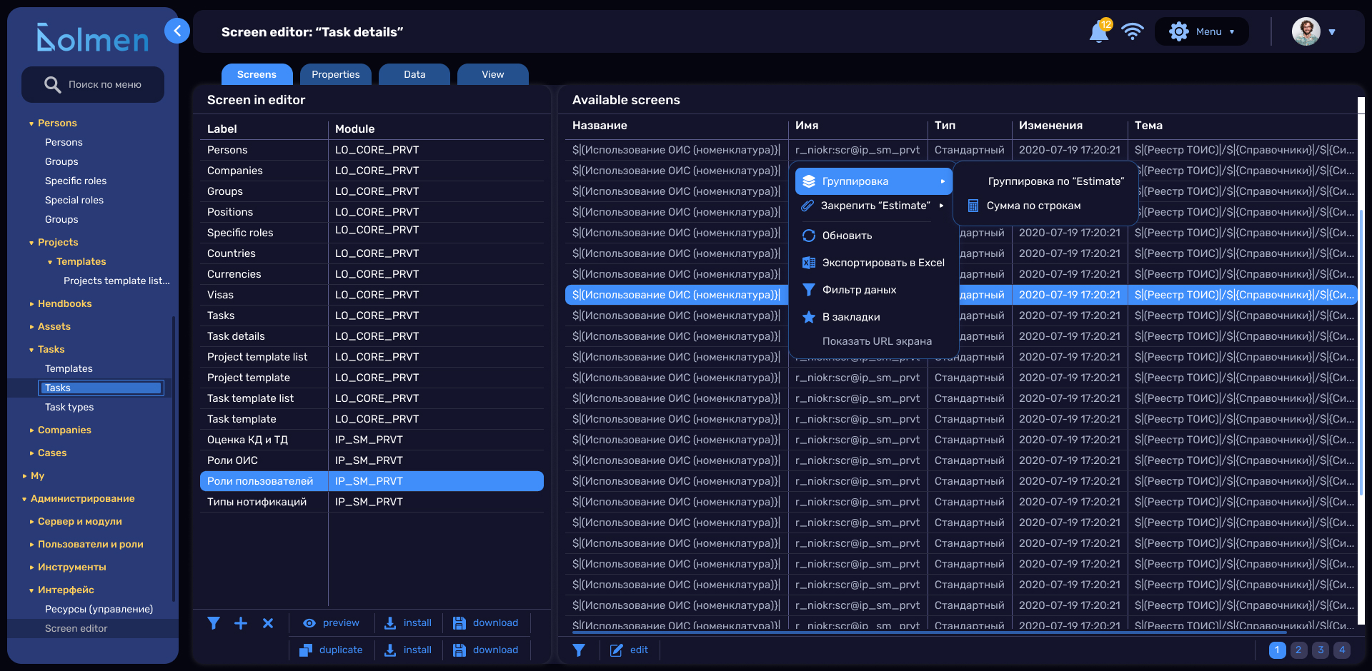This screenshot has height=671, width=1372.
Task: Switch to the Data tab
Action: pos(414,74)
